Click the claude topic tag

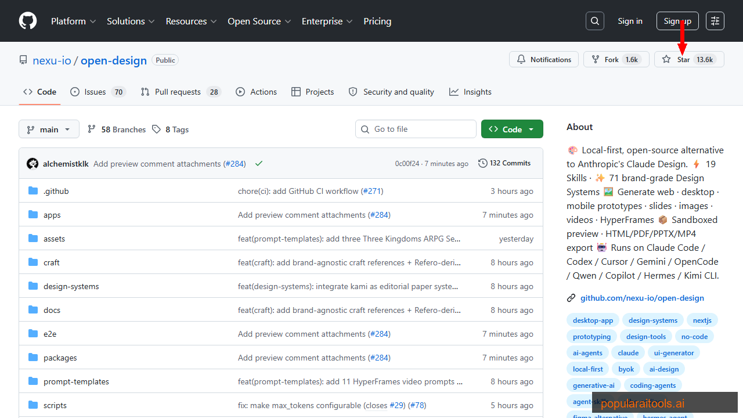(628, 353)
